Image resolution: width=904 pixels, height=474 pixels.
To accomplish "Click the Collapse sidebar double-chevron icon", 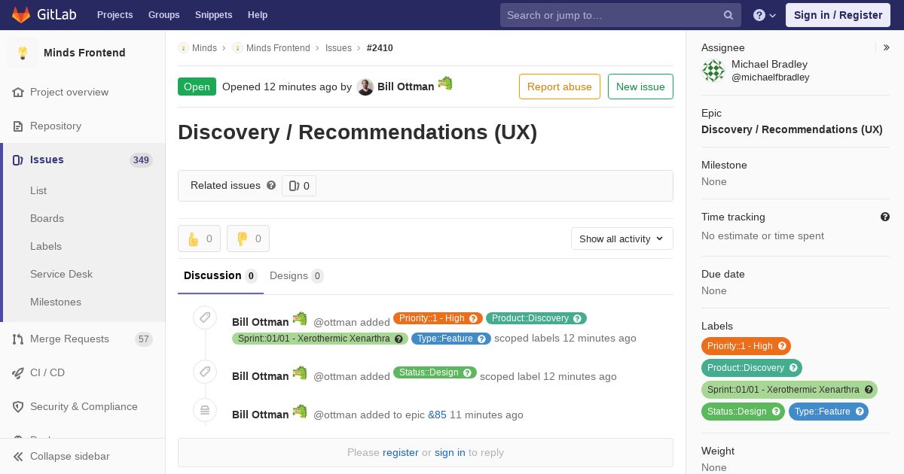I will 18,456.
